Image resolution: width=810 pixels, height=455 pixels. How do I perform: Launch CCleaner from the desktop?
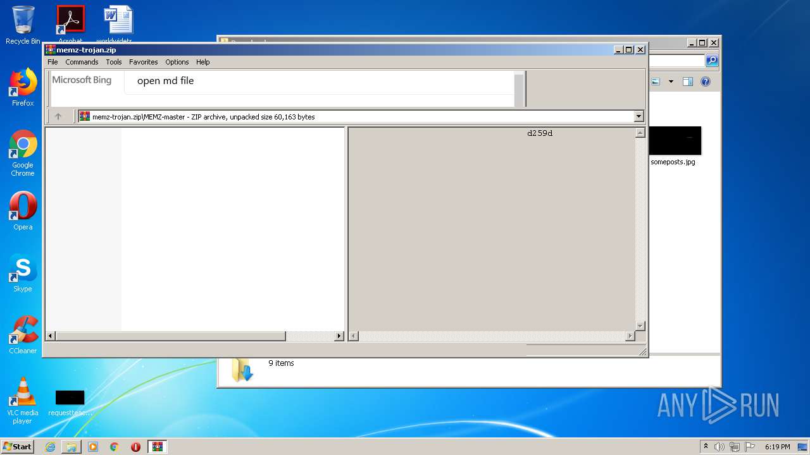pos(23,335)
